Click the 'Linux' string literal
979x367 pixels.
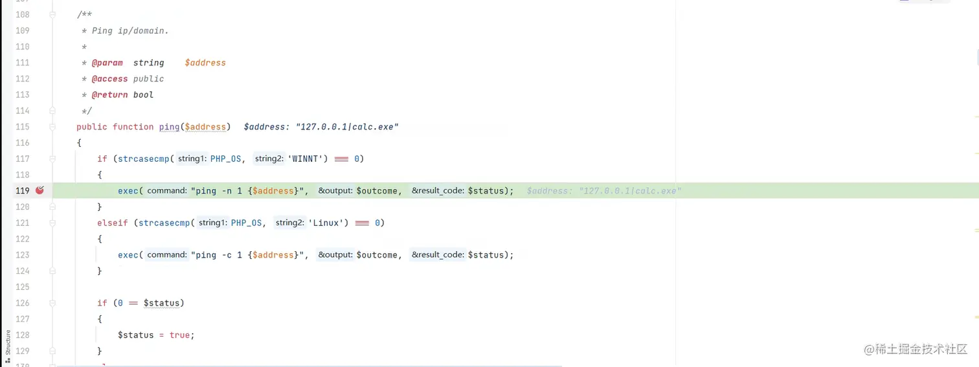(x=329, y=223)
